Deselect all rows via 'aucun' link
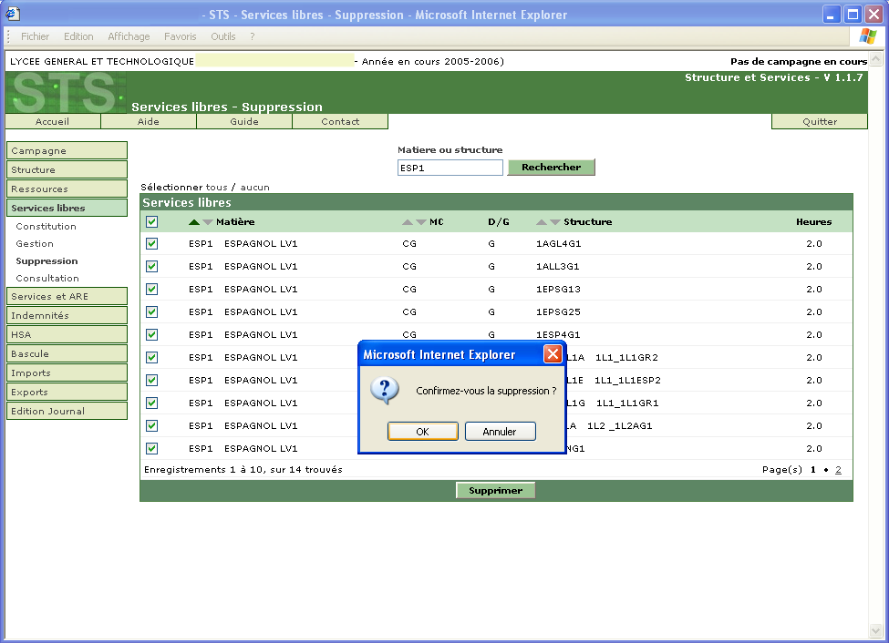Screen dimensions: 889x643 254,187
